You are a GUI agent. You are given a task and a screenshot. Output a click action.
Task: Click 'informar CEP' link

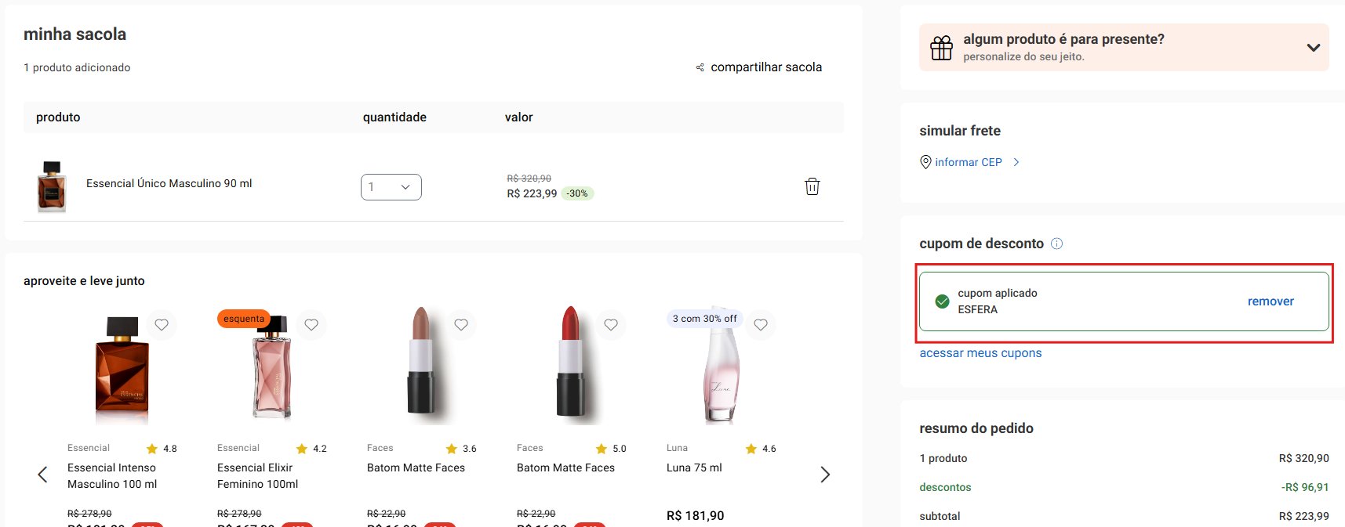(969, 162)
